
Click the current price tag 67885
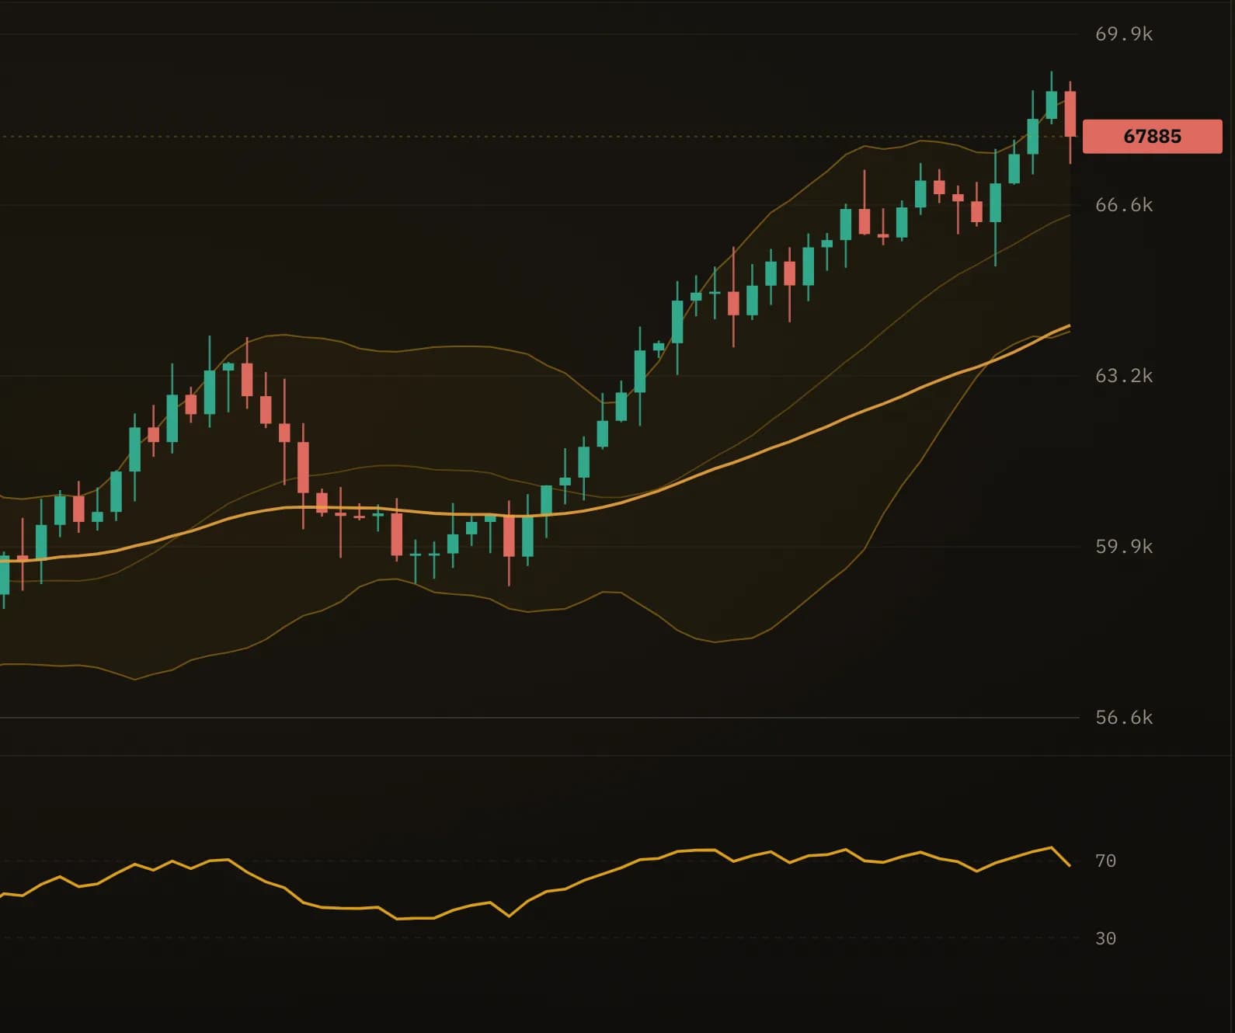tap(1152, 137)
